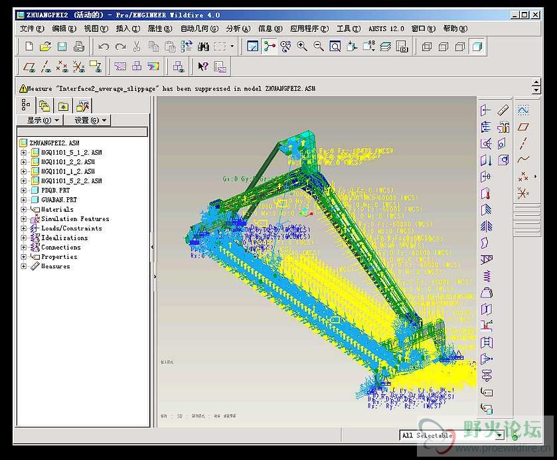This screenshot has width=557, height=460.
Task: Click the model tree search field
Action: [82, 132]
